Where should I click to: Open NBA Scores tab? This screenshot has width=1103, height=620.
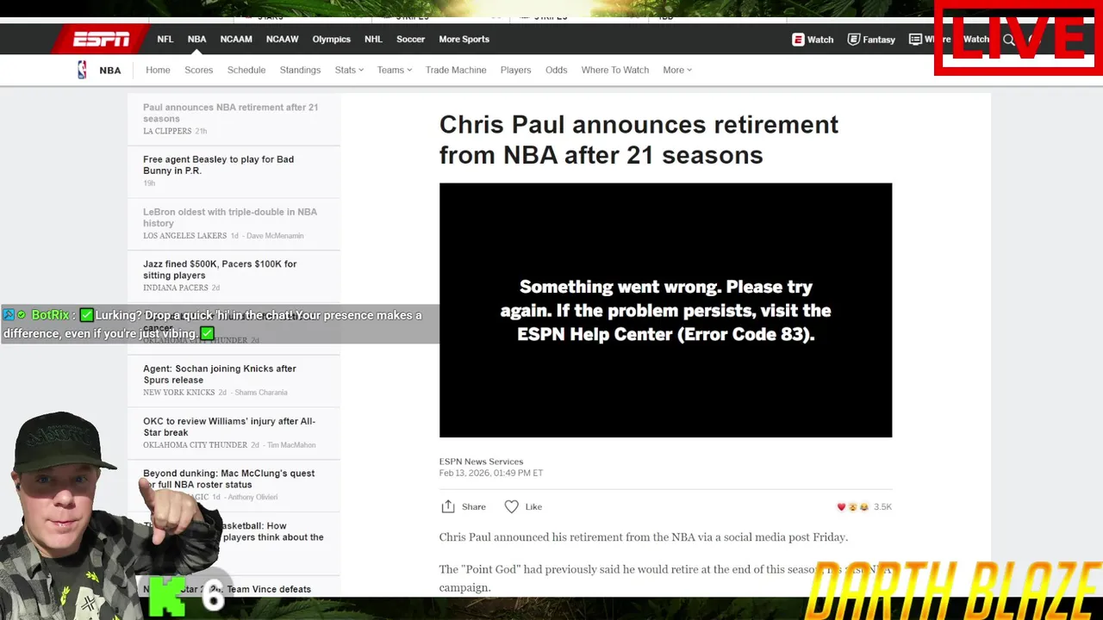(x=198, y=70)
